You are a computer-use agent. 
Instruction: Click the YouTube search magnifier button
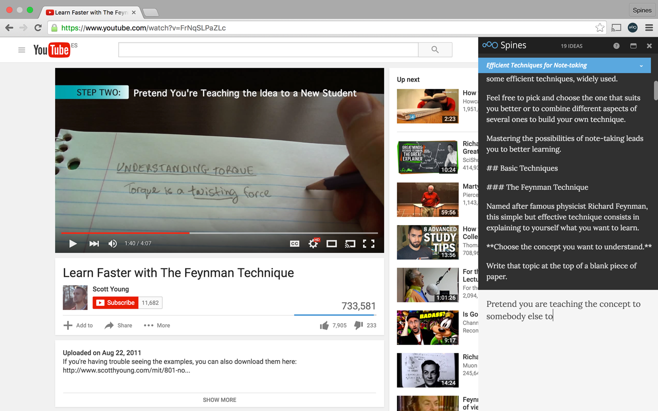pos(435,49)
